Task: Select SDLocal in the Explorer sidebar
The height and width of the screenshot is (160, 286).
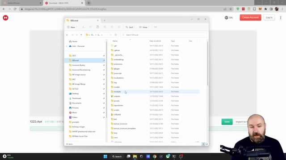Action: (85, 60)
